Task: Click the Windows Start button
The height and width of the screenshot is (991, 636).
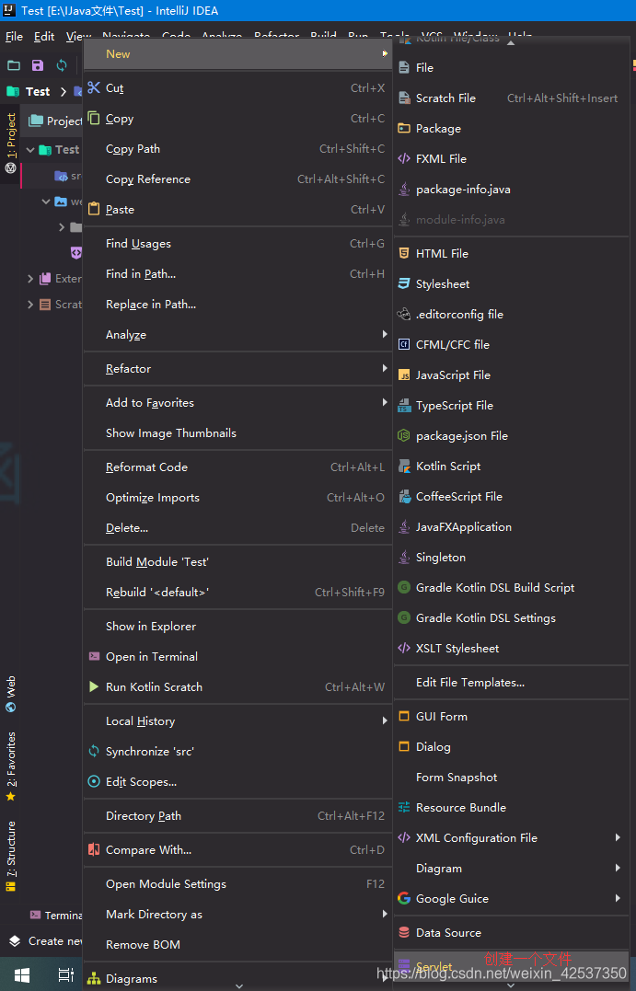Action: coord(21,974)
